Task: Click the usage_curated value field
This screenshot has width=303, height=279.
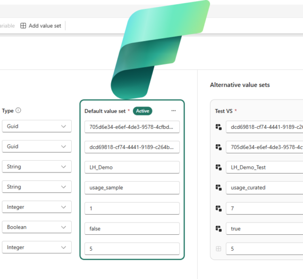Action: click(265, 187)
